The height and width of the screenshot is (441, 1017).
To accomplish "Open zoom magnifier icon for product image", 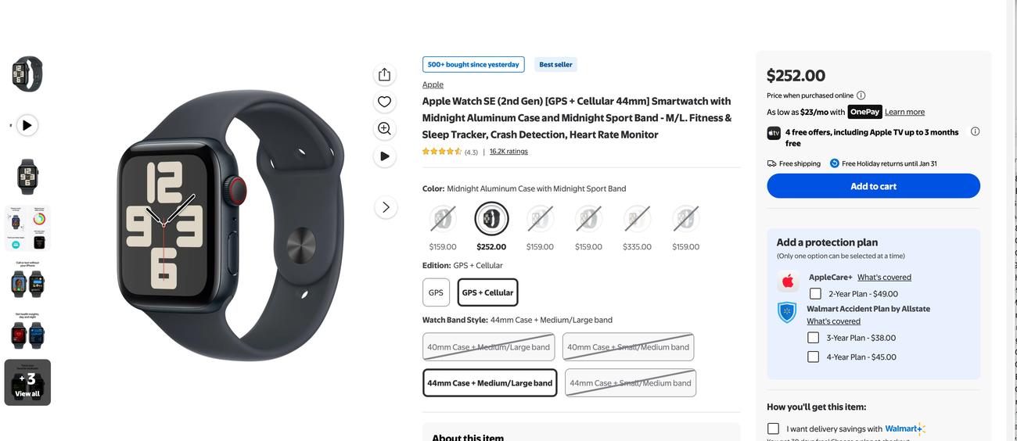I will point(384,128).
